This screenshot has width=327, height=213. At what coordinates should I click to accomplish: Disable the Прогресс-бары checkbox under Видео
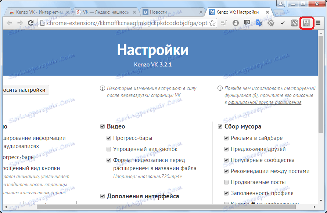point(109,138)
